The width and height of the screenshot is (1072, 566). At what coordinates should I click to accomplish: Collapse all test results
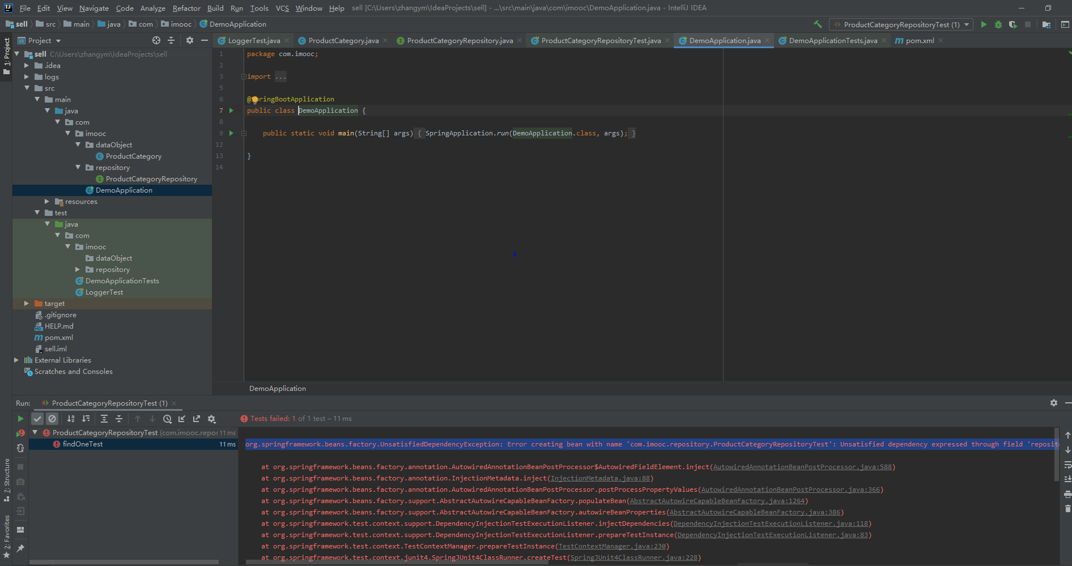click(119, 419)
